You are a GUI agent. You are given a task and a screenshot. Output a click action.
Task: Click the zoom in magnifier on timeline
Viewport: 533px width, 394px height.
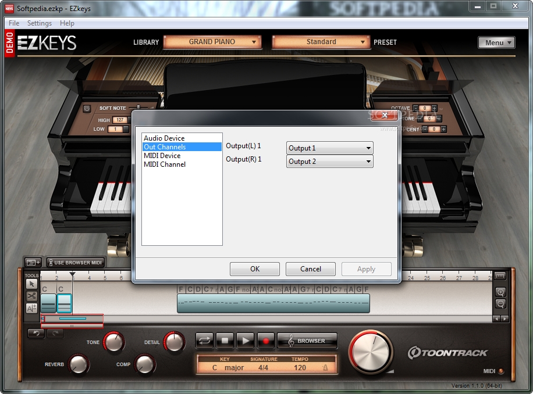tap(500, 292)
